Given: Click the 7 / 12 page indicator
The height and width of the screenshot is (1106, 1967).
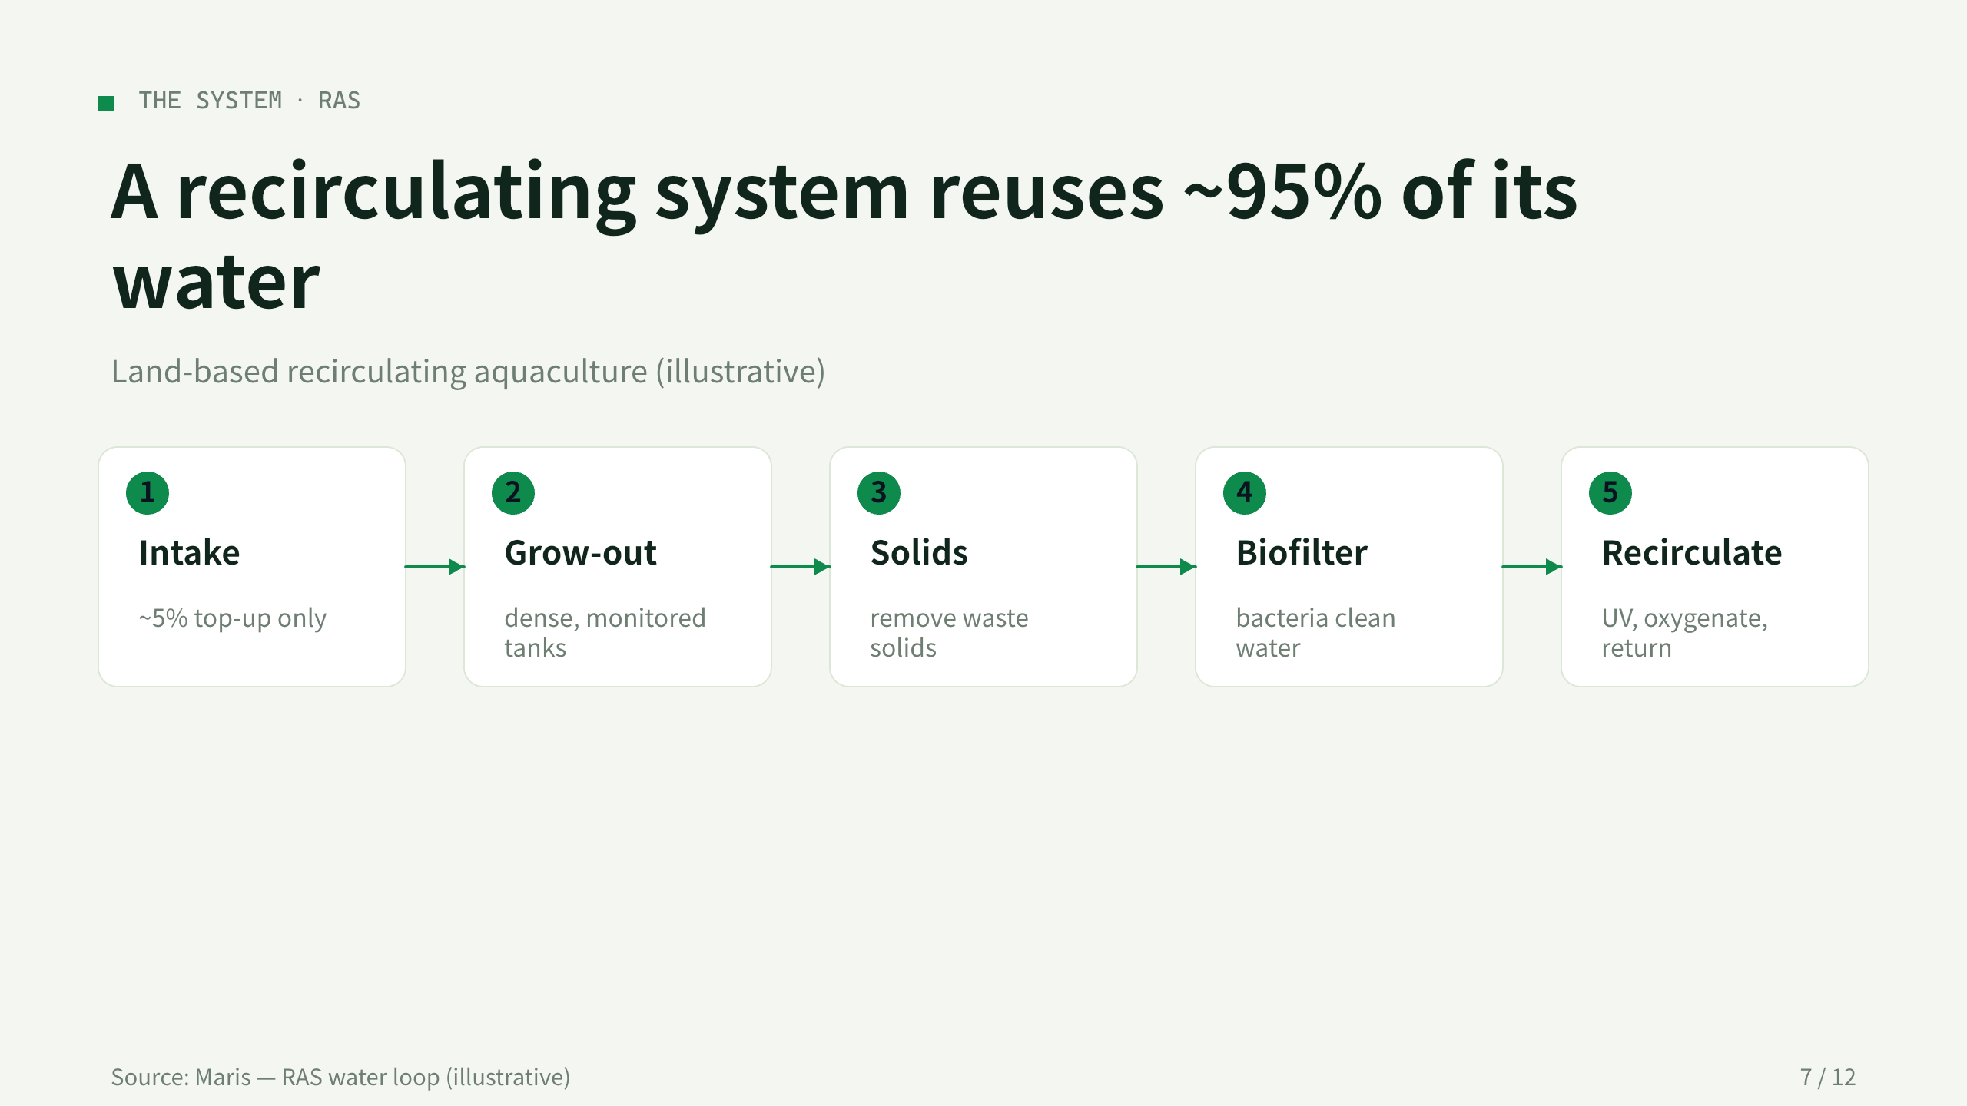Looking at the screenshot, I should 1828,1077.
